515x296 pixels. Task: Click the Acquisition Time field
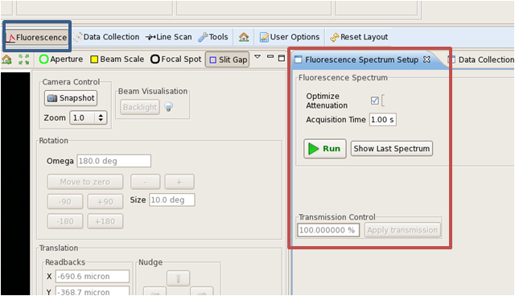pos(383,120)
